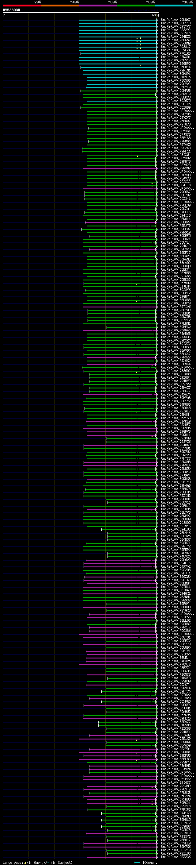Click UniRef100_Q94EZ3 entry
Image resolution: width=196 pixels, height=865 pixels.
176,37
